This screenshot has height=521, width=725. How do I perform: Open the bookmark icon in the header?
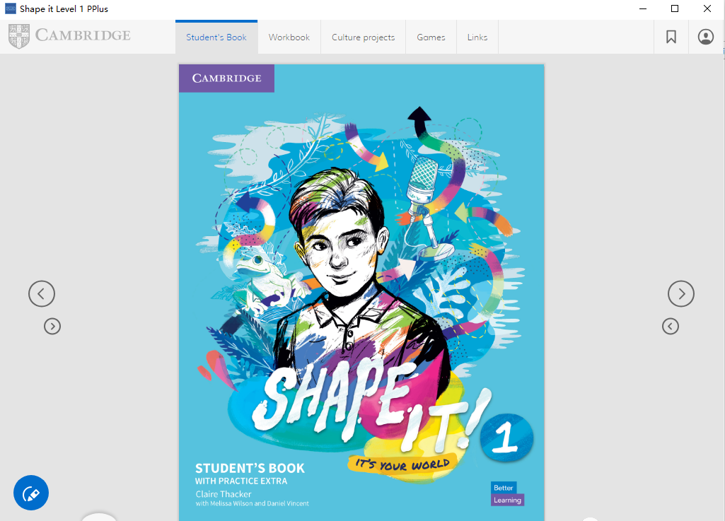(671, 37)
